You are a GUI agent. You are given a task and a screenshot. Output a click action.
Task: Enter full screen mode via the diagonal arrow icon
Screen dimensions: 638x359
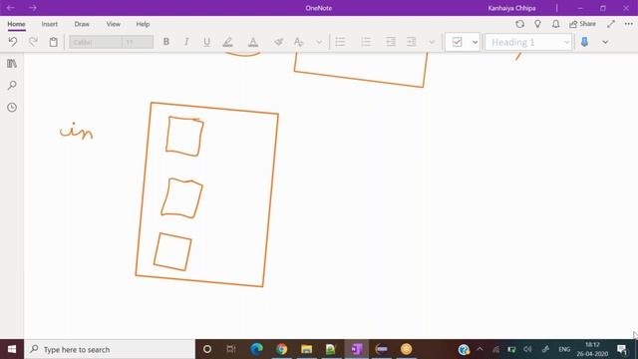[611, 24]
